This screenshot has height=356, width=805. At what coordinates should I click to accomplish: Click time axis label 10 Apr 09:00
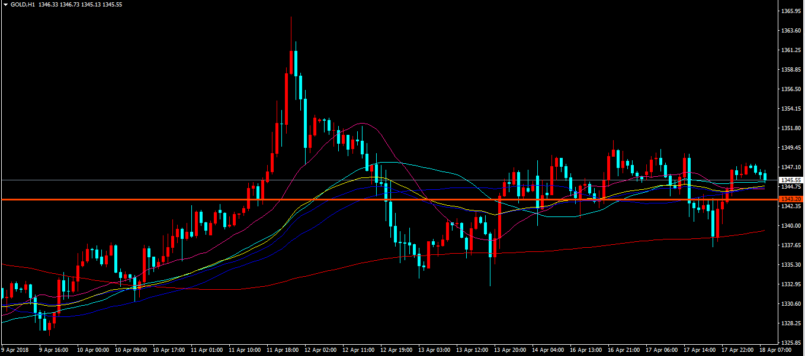[130, 350]
